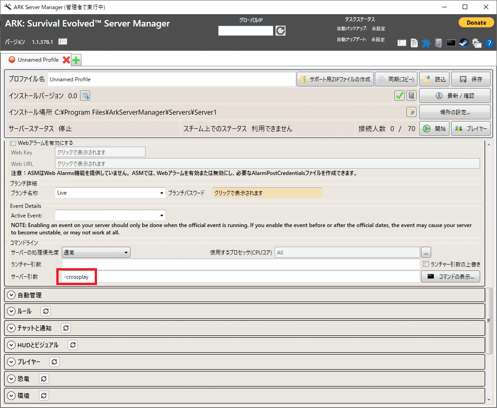Screen dimensions: 497x408
Task: Click notebook icon beside green checkmark
Action: pyautogui.click(x=411, y=95)
